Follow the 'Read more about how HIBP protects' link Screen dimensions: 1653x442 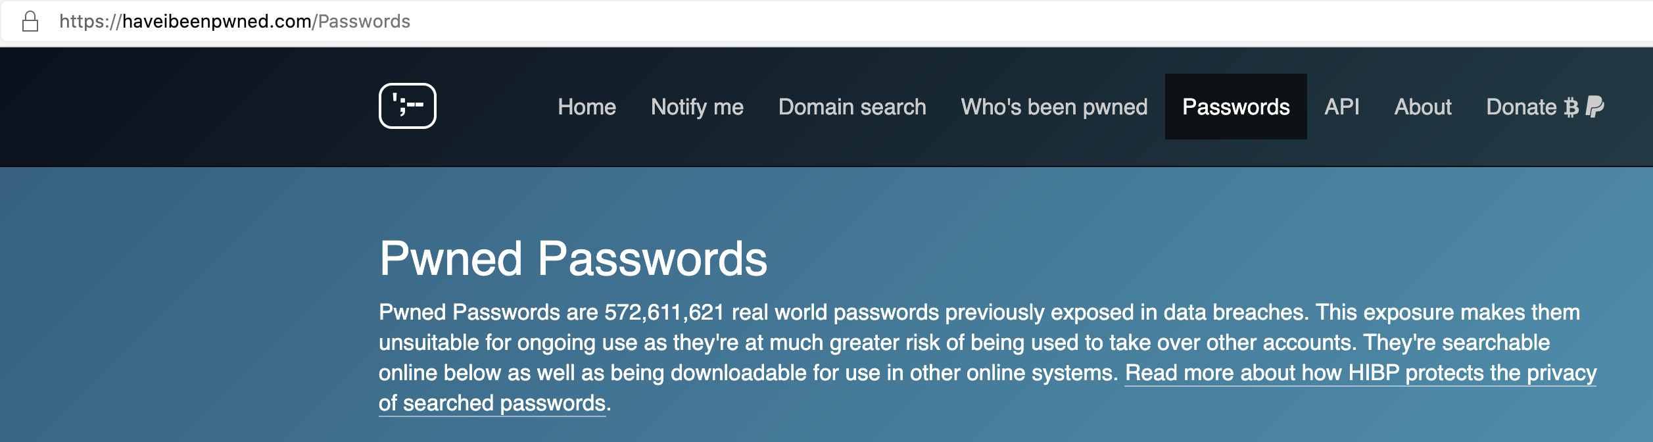pos(1360,373)
